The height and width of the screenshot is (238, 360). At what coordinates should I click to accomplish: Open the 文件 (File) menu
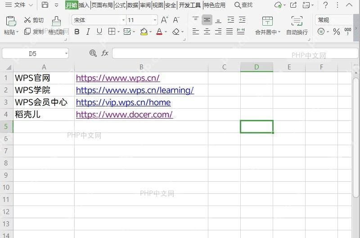coord(19,5)
